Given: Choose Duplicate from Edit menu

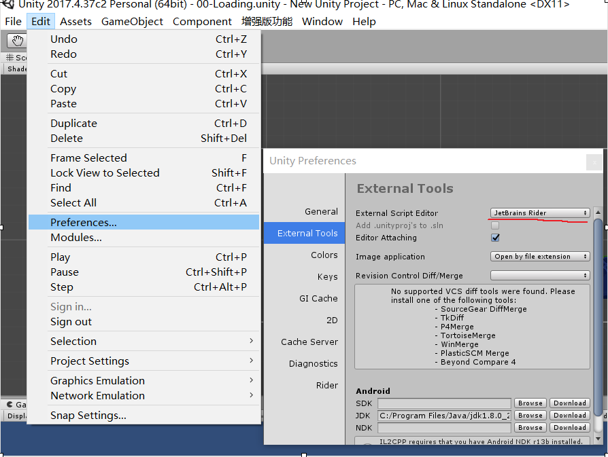Looking at the screenshot, I should point(143,123).
